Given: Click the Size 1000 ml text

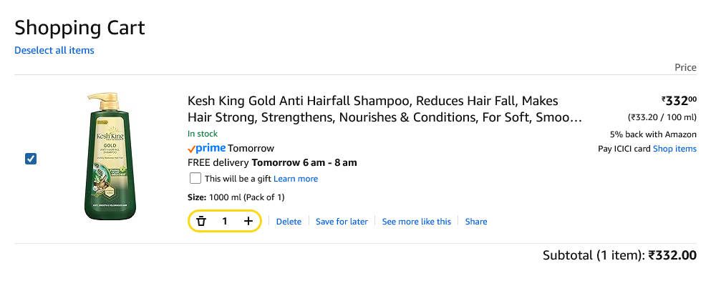Looking at the screenshot, I should 236,197.
